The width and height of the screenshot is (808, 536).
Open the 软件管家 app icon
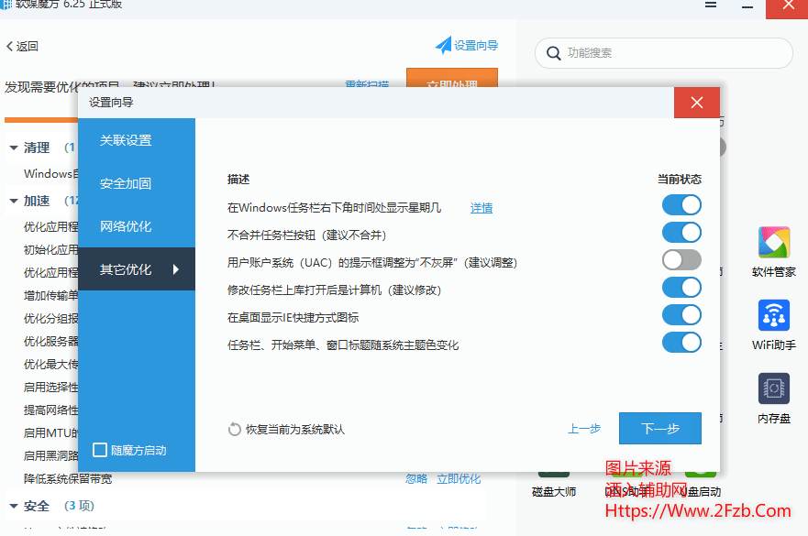(x=773, y=244)
